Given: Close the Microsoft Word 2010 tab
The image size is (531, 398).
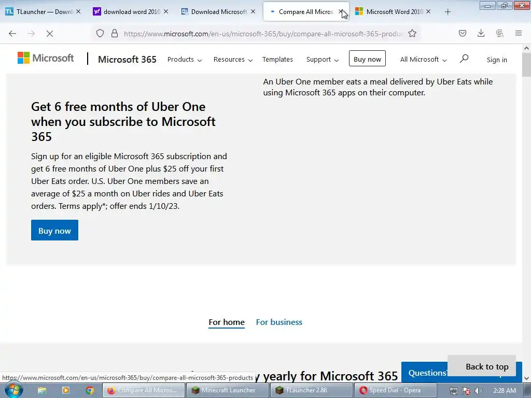Looking at the screenshot, I should 428,11.
